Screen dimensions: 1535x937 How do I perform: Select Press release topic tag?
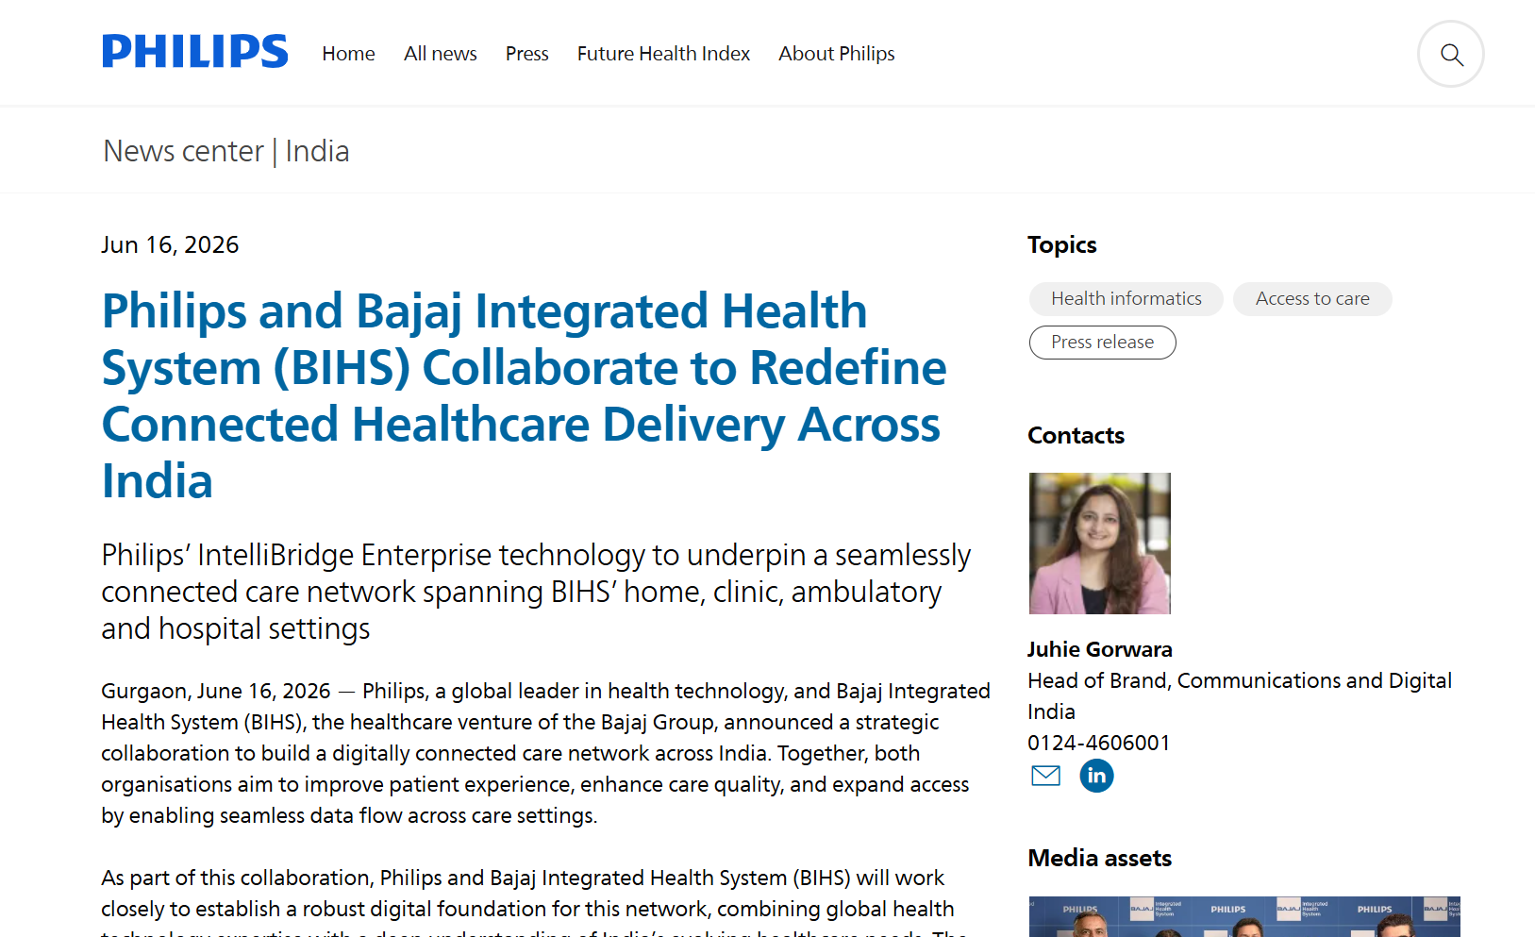point(1103,343)
